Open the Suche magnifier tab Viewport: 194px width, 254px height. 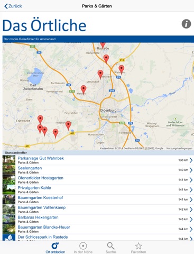coord(110,248)
